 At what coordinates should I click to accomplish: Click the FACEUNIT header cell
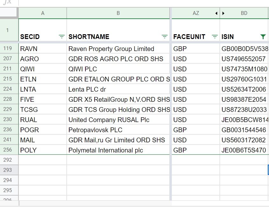point(196,30)
